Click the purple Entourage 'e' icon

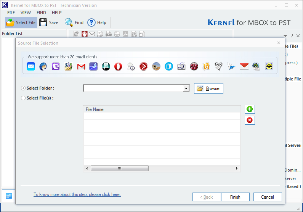[56, 66]
